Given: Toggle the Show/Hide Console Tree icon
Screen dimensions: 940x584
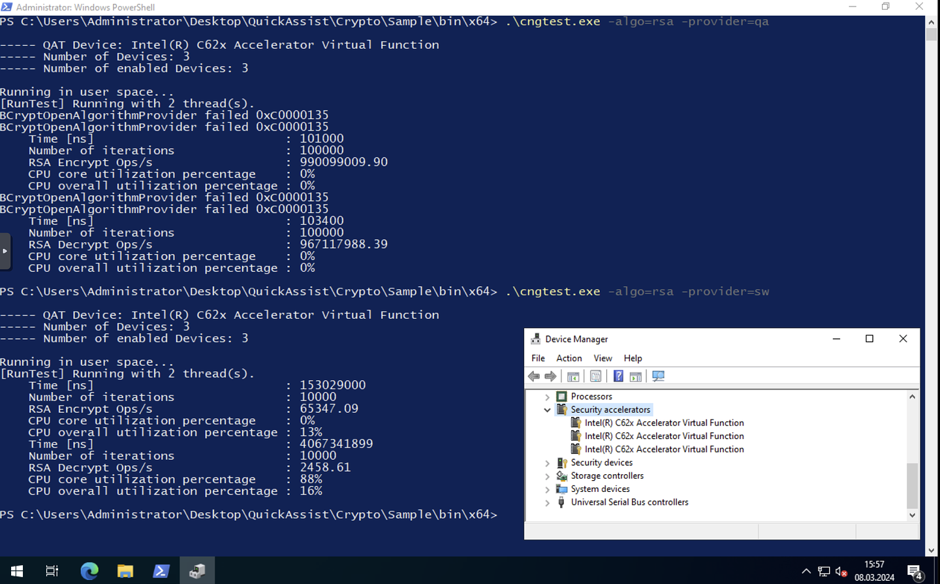Looking at the screenshot, I should [x=573, y=376].
